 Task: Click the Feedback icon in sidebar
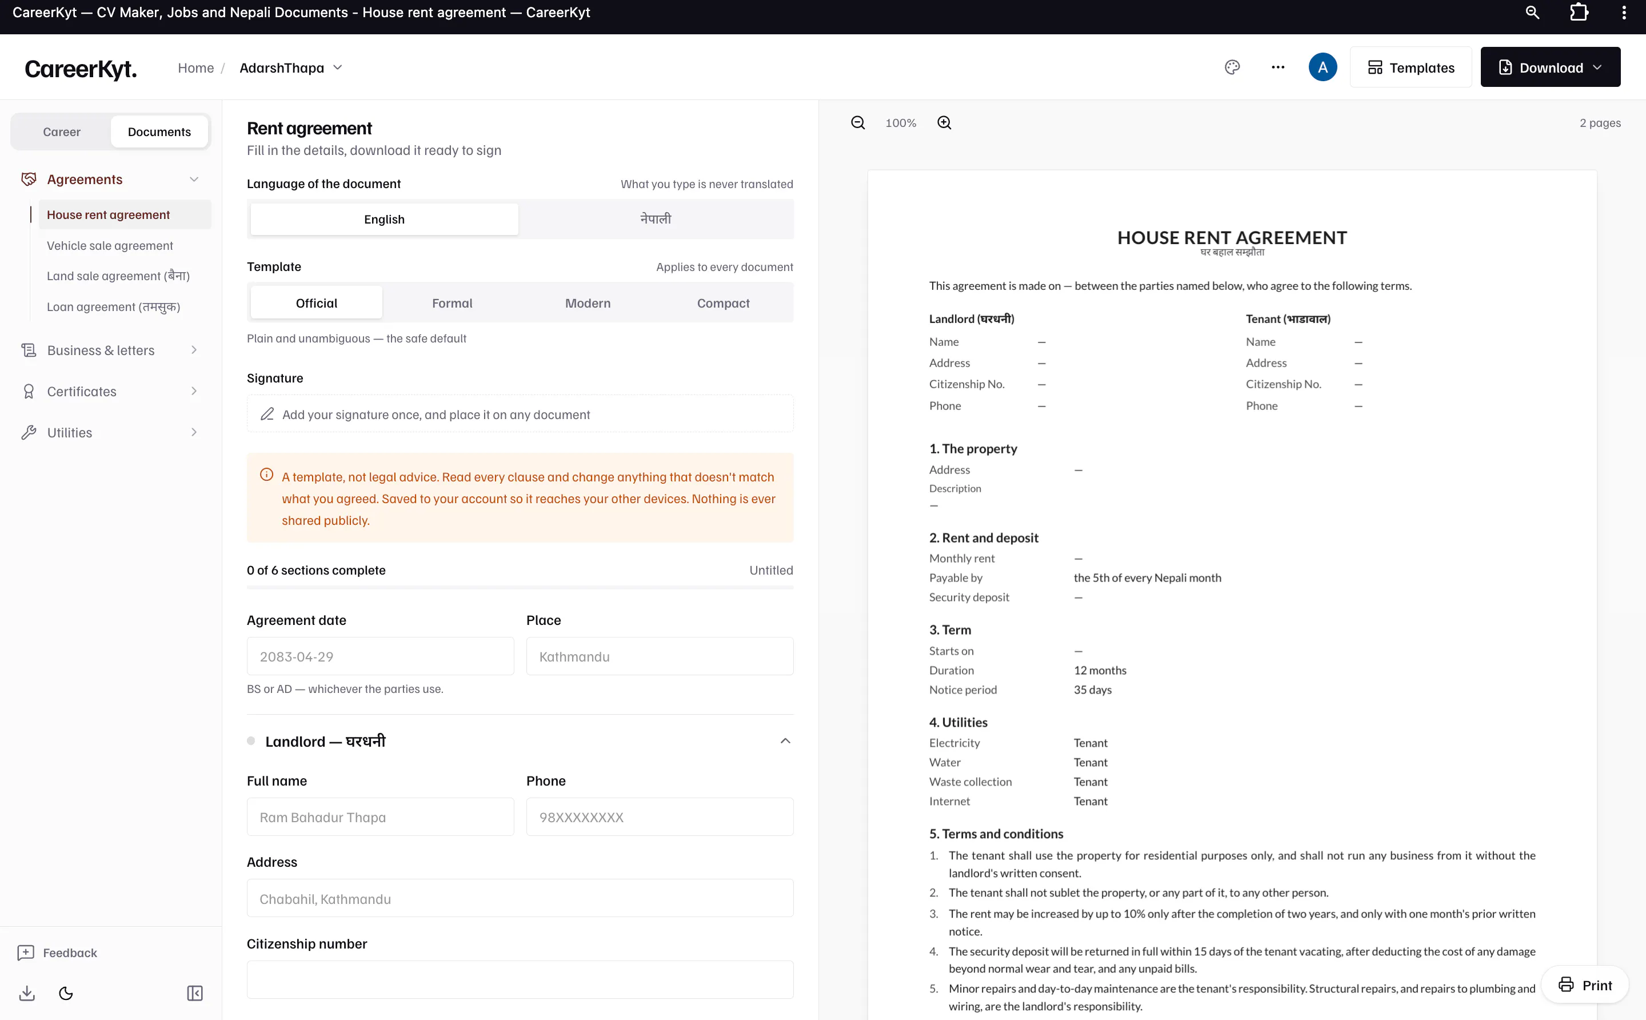26,953
